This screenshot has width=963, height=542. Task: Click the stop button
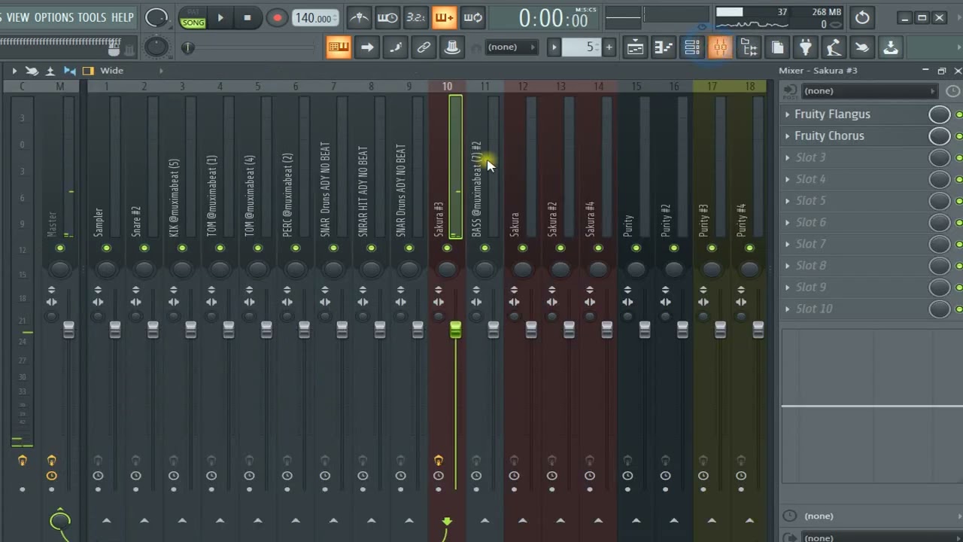pos(248,18)
